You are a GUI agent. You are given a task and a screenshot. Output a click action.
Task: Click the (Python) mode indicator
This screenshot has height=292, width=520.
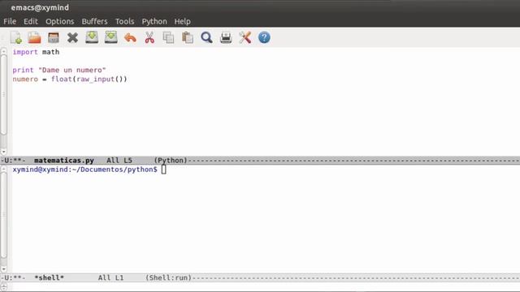pos(171,161)
